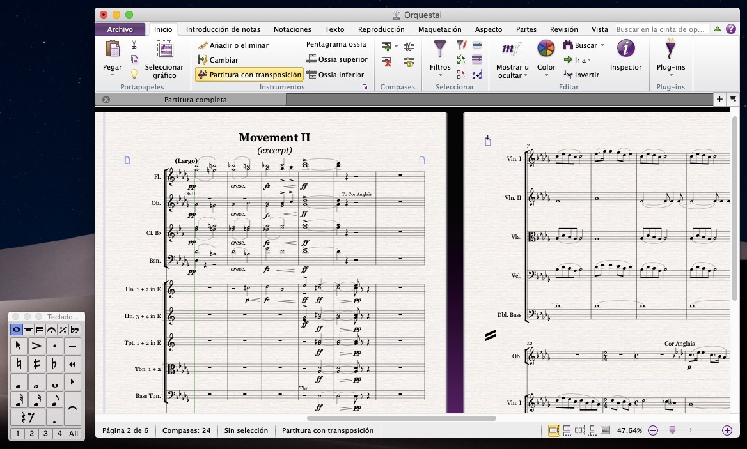747x449 pixels.
Task: Open the Archivo tab
Action: tap(120, 29)
